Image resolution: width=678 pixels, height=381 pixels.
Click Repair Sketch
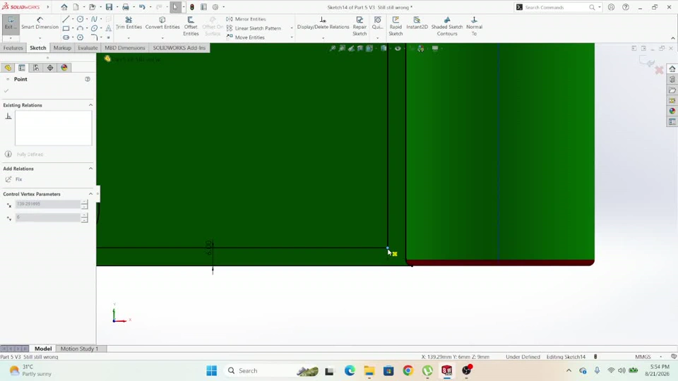click(359, 26)
